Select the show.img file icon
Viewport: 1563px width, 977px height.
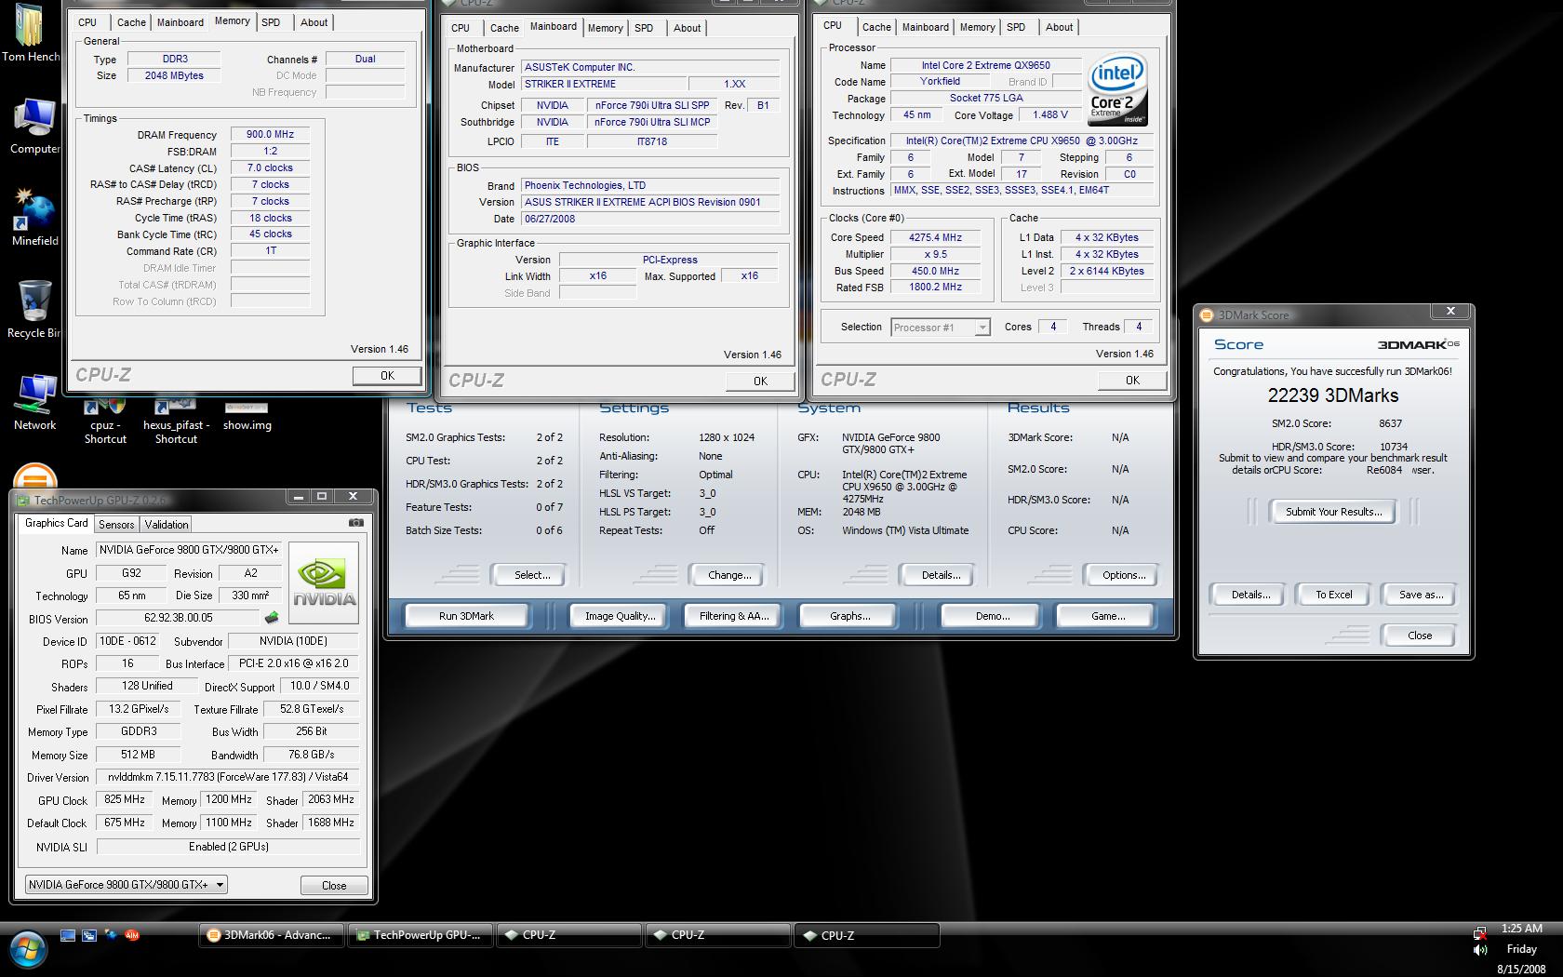pos(247,417)
